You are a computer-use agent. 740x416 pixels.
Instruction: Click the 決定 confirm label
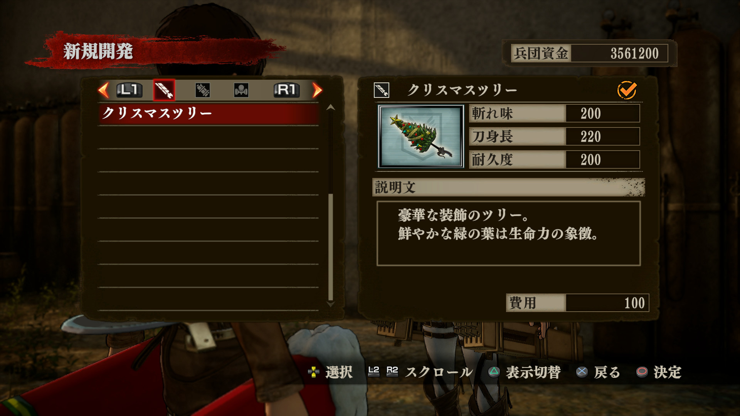(x=667, y=372)
